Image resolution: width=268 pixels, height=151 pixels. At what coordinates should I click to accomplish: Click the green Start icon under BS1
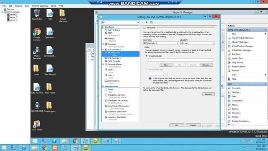point(229,96)
